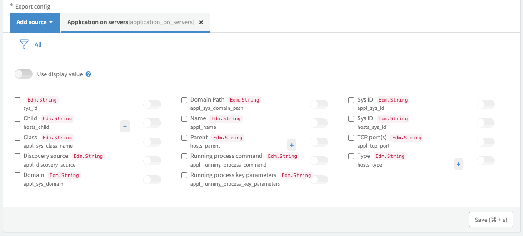The width and height of the screenshot is (523, 236).
Task: Click the plus icon next to Parent field
Action: point(292,145)
